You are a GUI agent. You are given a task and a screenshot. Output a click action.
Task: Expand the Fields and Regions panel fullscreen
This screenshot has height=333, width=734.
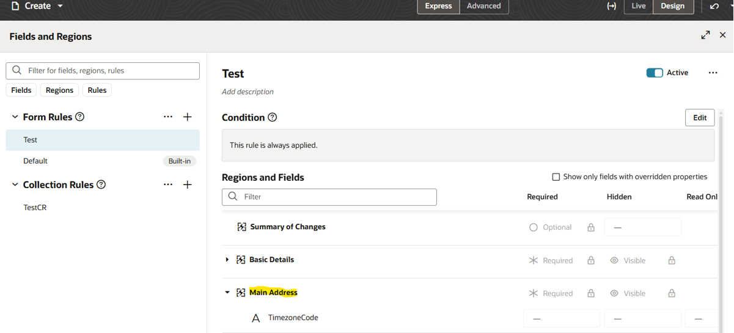pyautogui.click(x=705, y=35)
